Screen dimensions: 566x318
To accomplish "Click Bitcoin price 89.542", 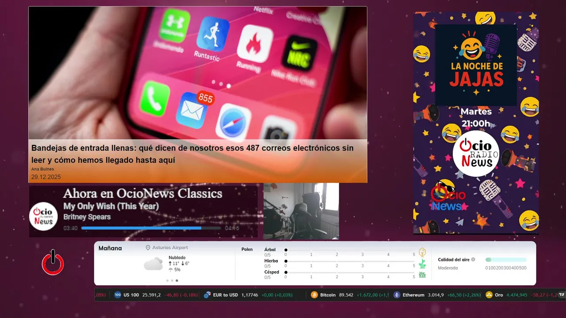I will click(x=346, y=295).
